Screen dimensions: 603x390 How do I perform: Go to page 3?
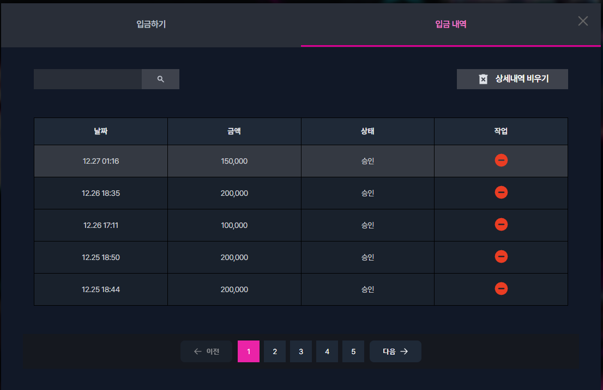click(301, 351)
